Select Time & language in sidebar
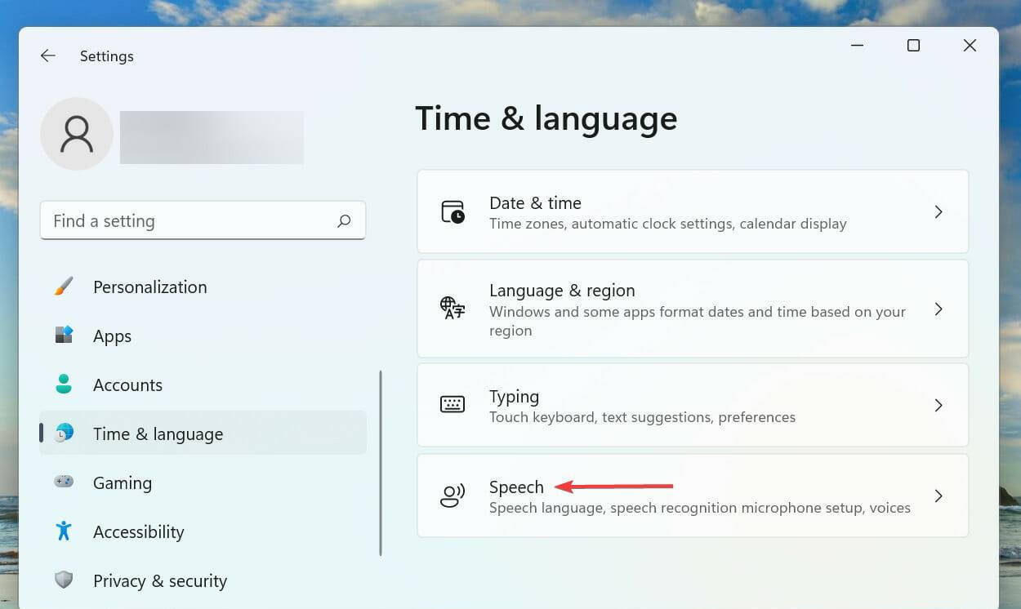The height and width of the screenshot is (609, 1021). coord(158,433)
